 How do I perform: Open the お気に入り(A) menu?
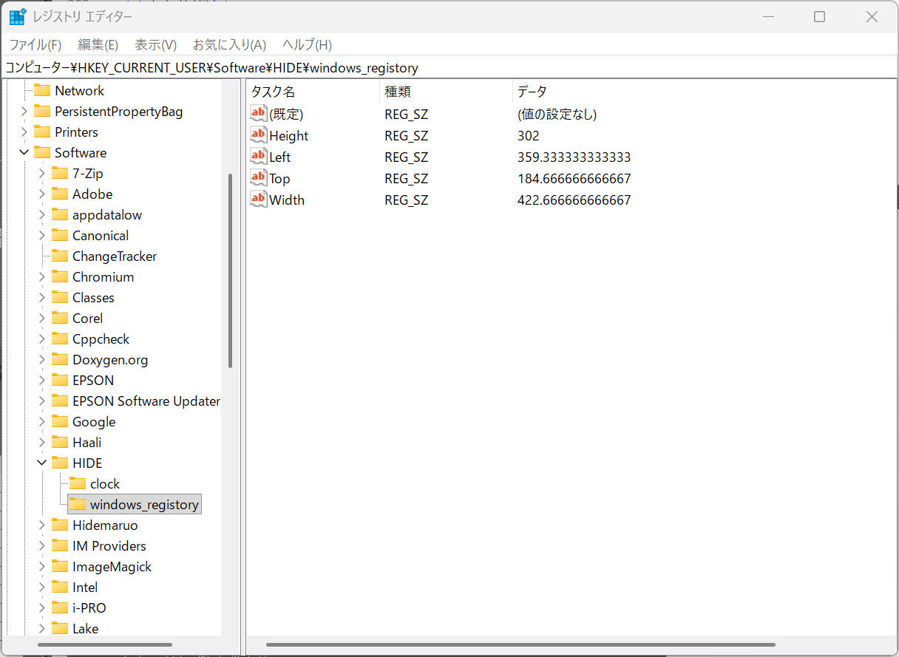coord(229,44)
